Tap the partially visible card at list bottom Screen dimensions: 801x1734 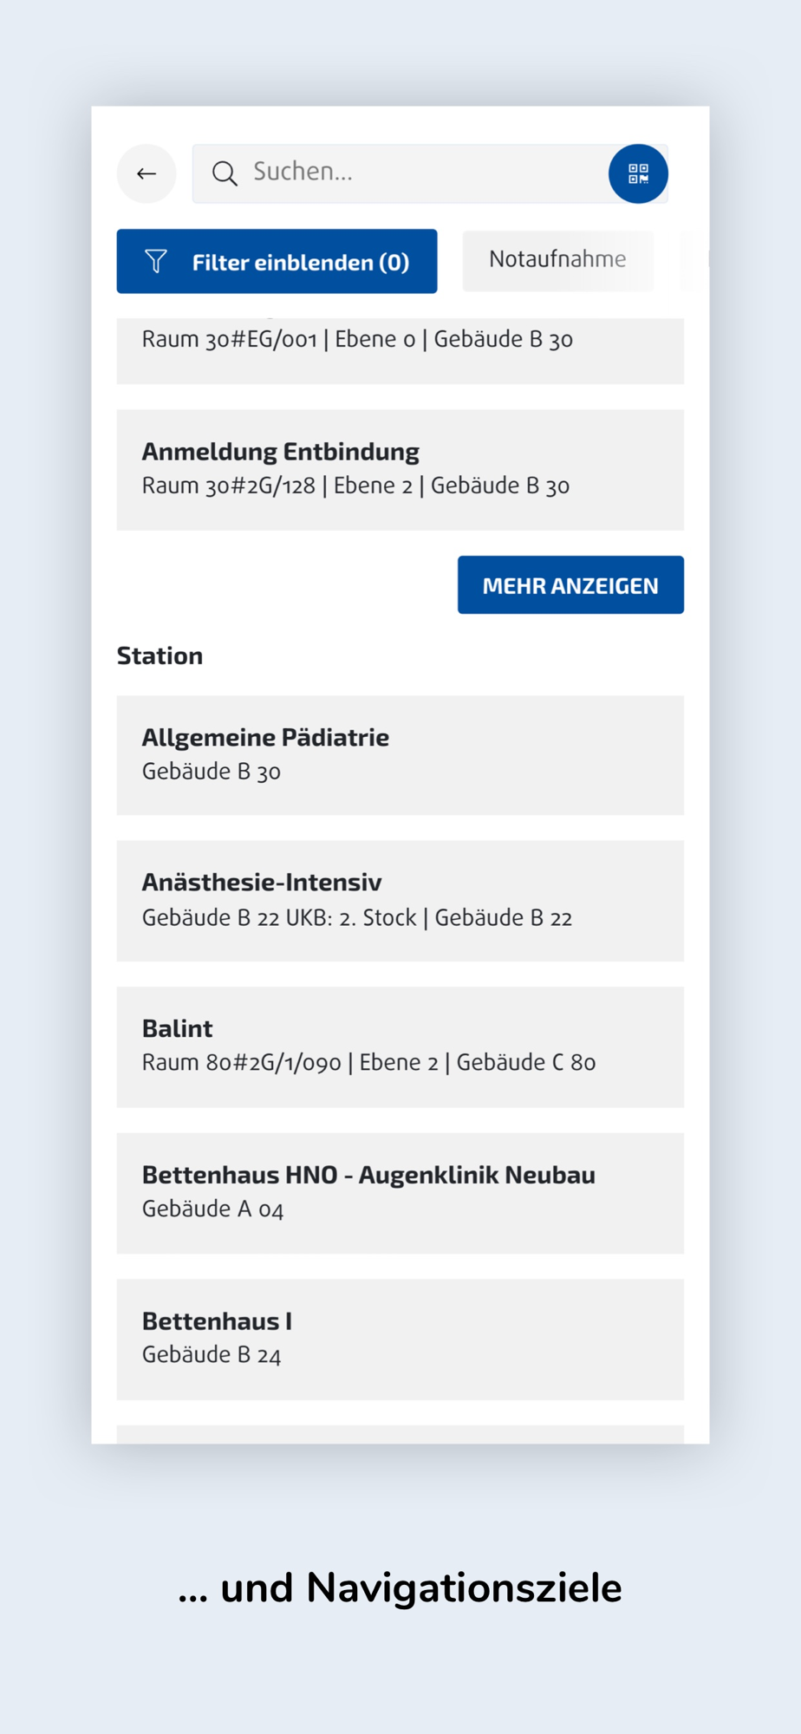tap(400, 1434)
